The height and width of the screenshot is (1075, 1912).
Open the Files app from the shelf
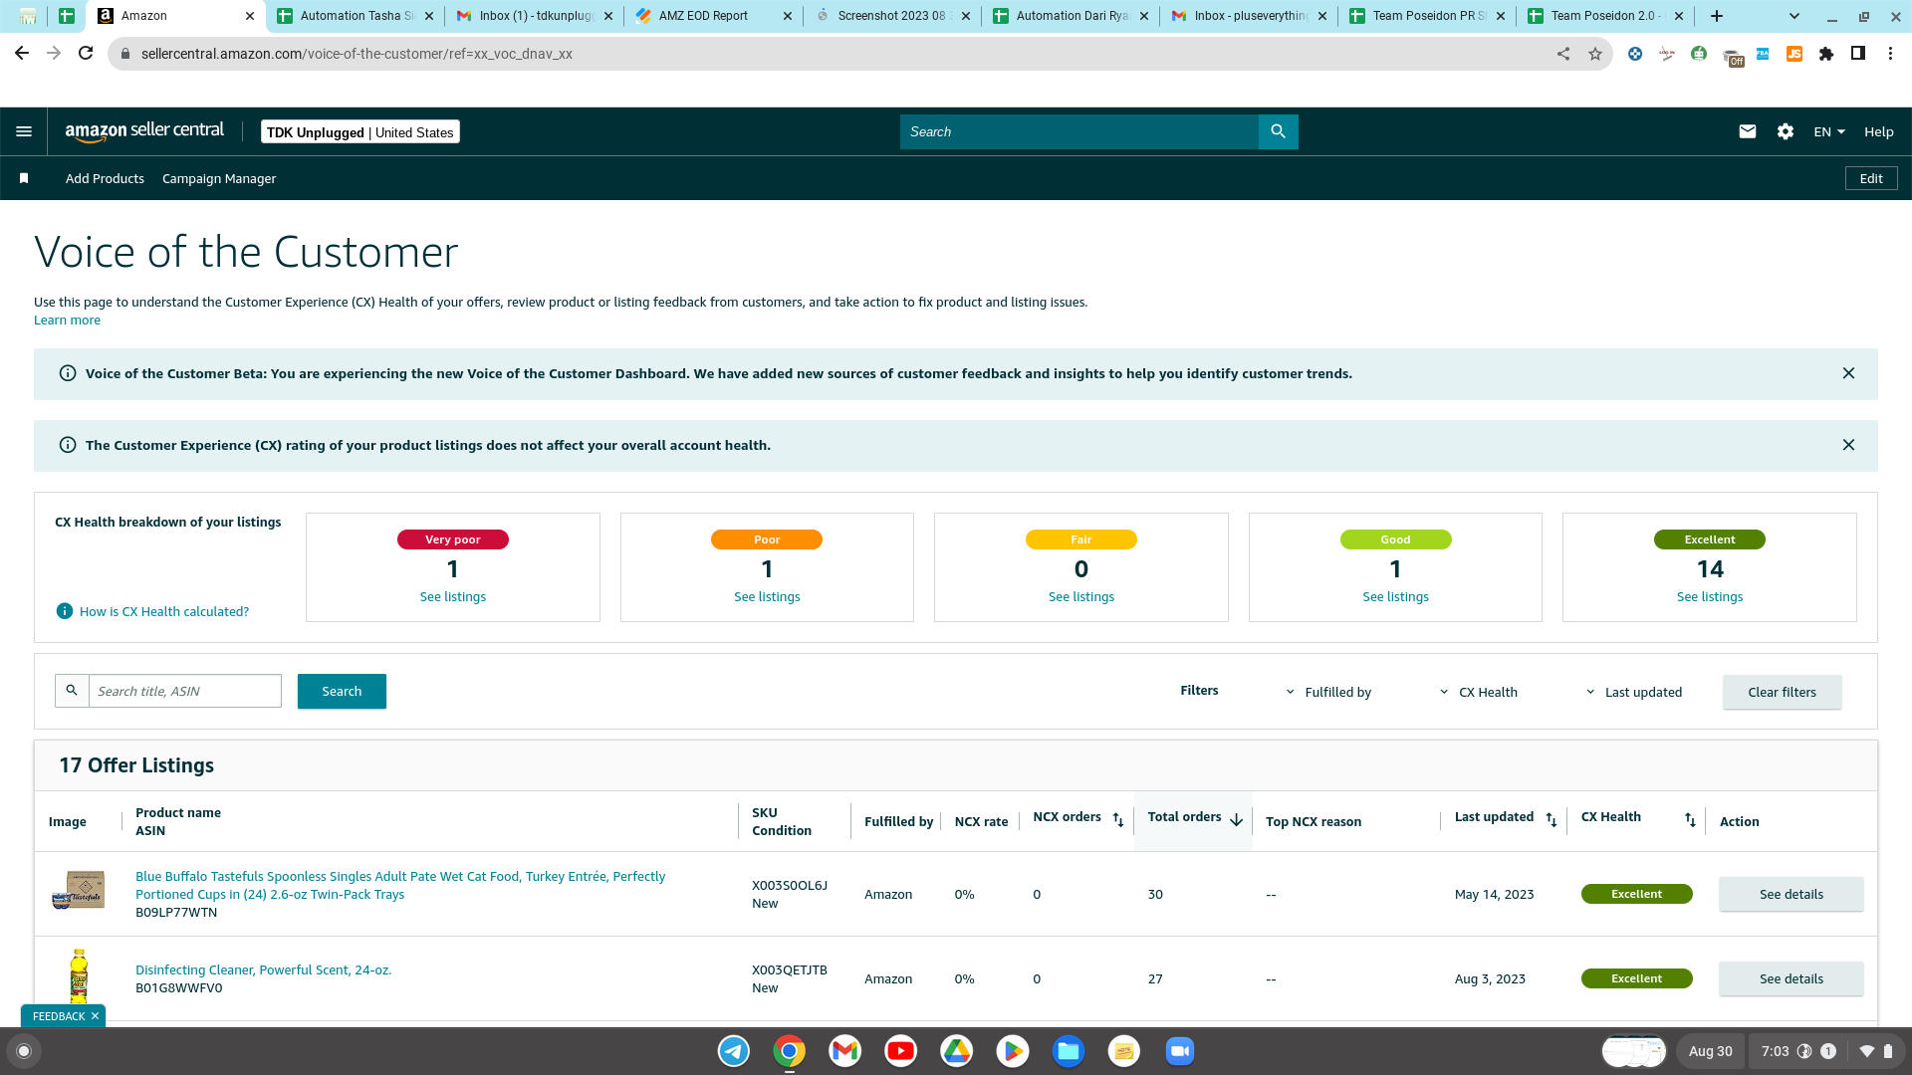pos(1069,1051)
